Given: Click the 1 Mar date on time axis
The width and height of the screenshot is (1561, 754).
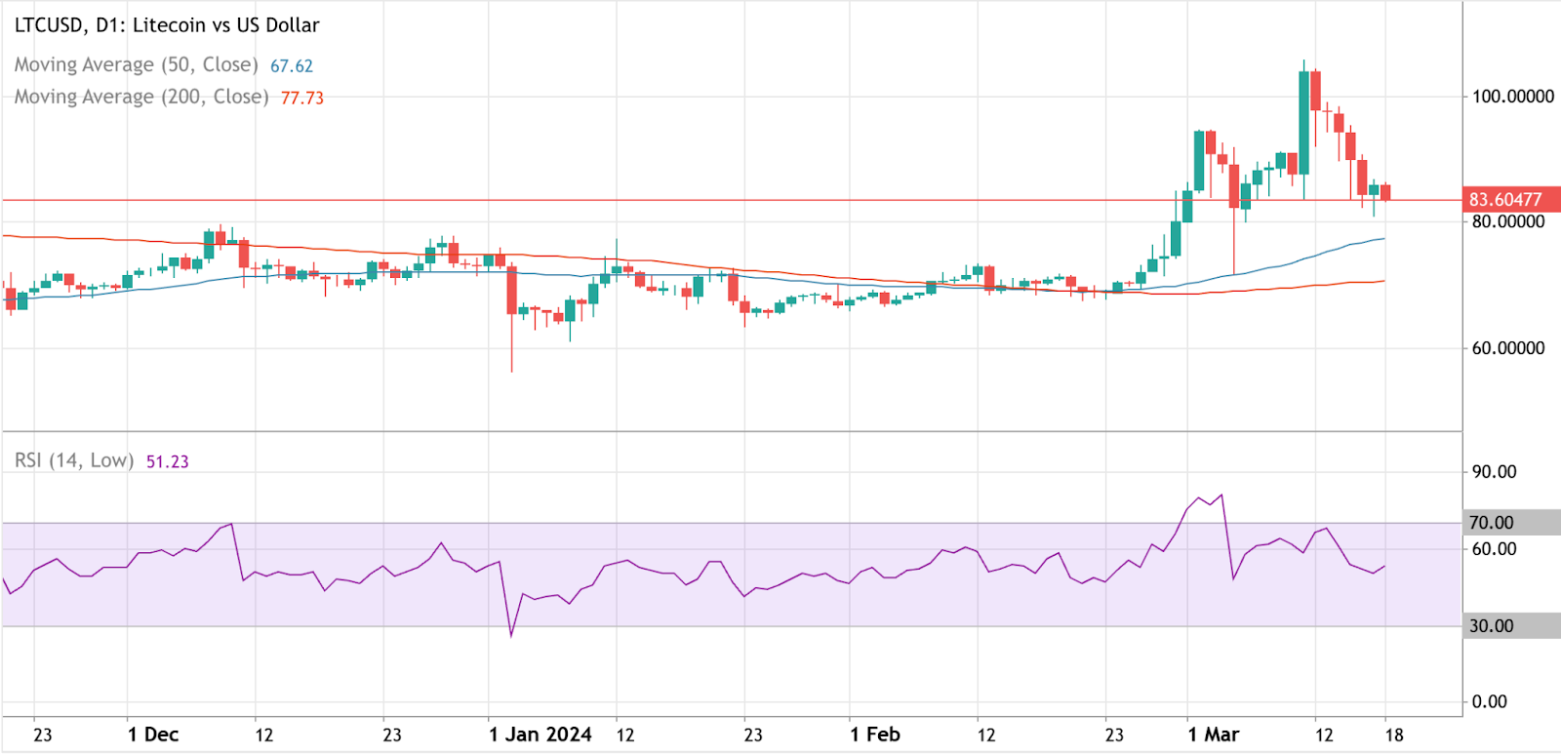Looking at the screenshot, I should point(1213,734).
